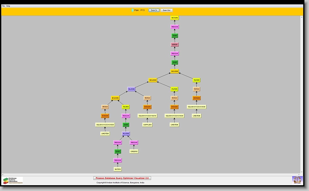
Task: Click Picasso Database Query Optimizer Visualizer 2.0 label
Action: pos(122,178)
